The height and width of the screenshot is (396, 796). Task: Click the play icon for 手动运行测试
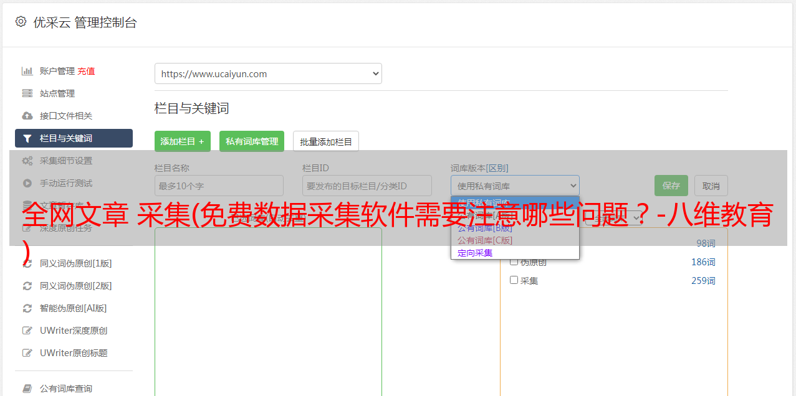[27, 183]
